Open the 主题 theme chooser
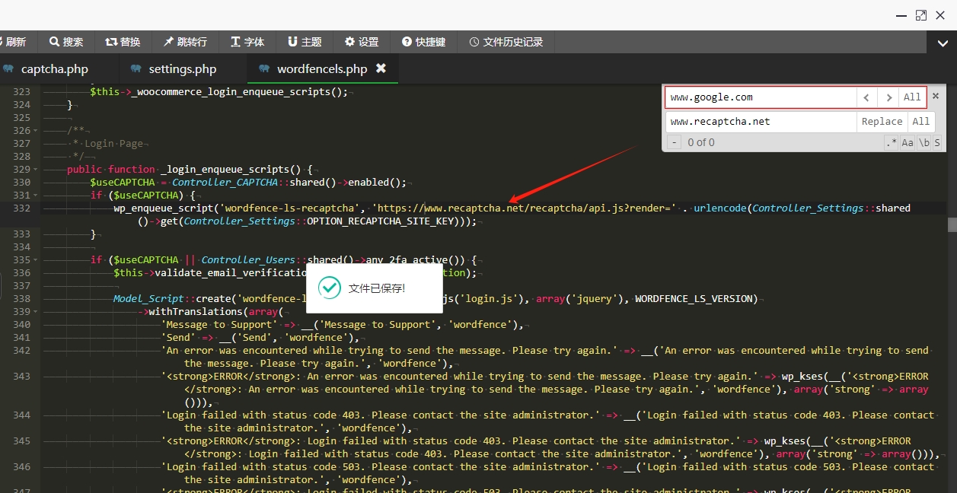The image size is (957, 493). click(x=304, y=42)
